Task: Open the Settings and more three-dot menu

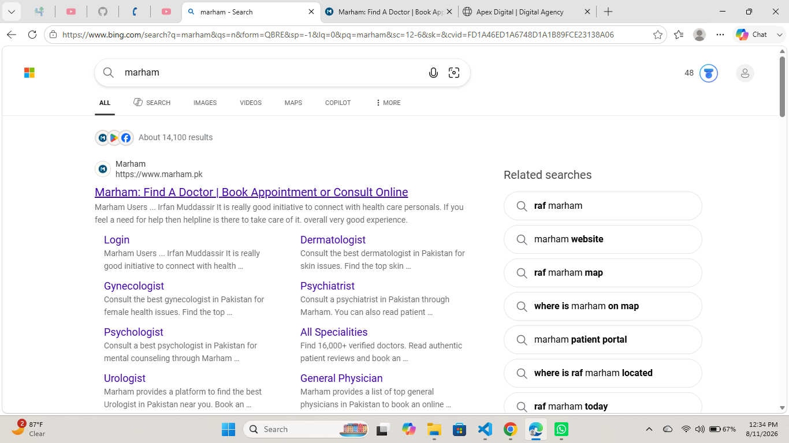Action: (720, 35)
